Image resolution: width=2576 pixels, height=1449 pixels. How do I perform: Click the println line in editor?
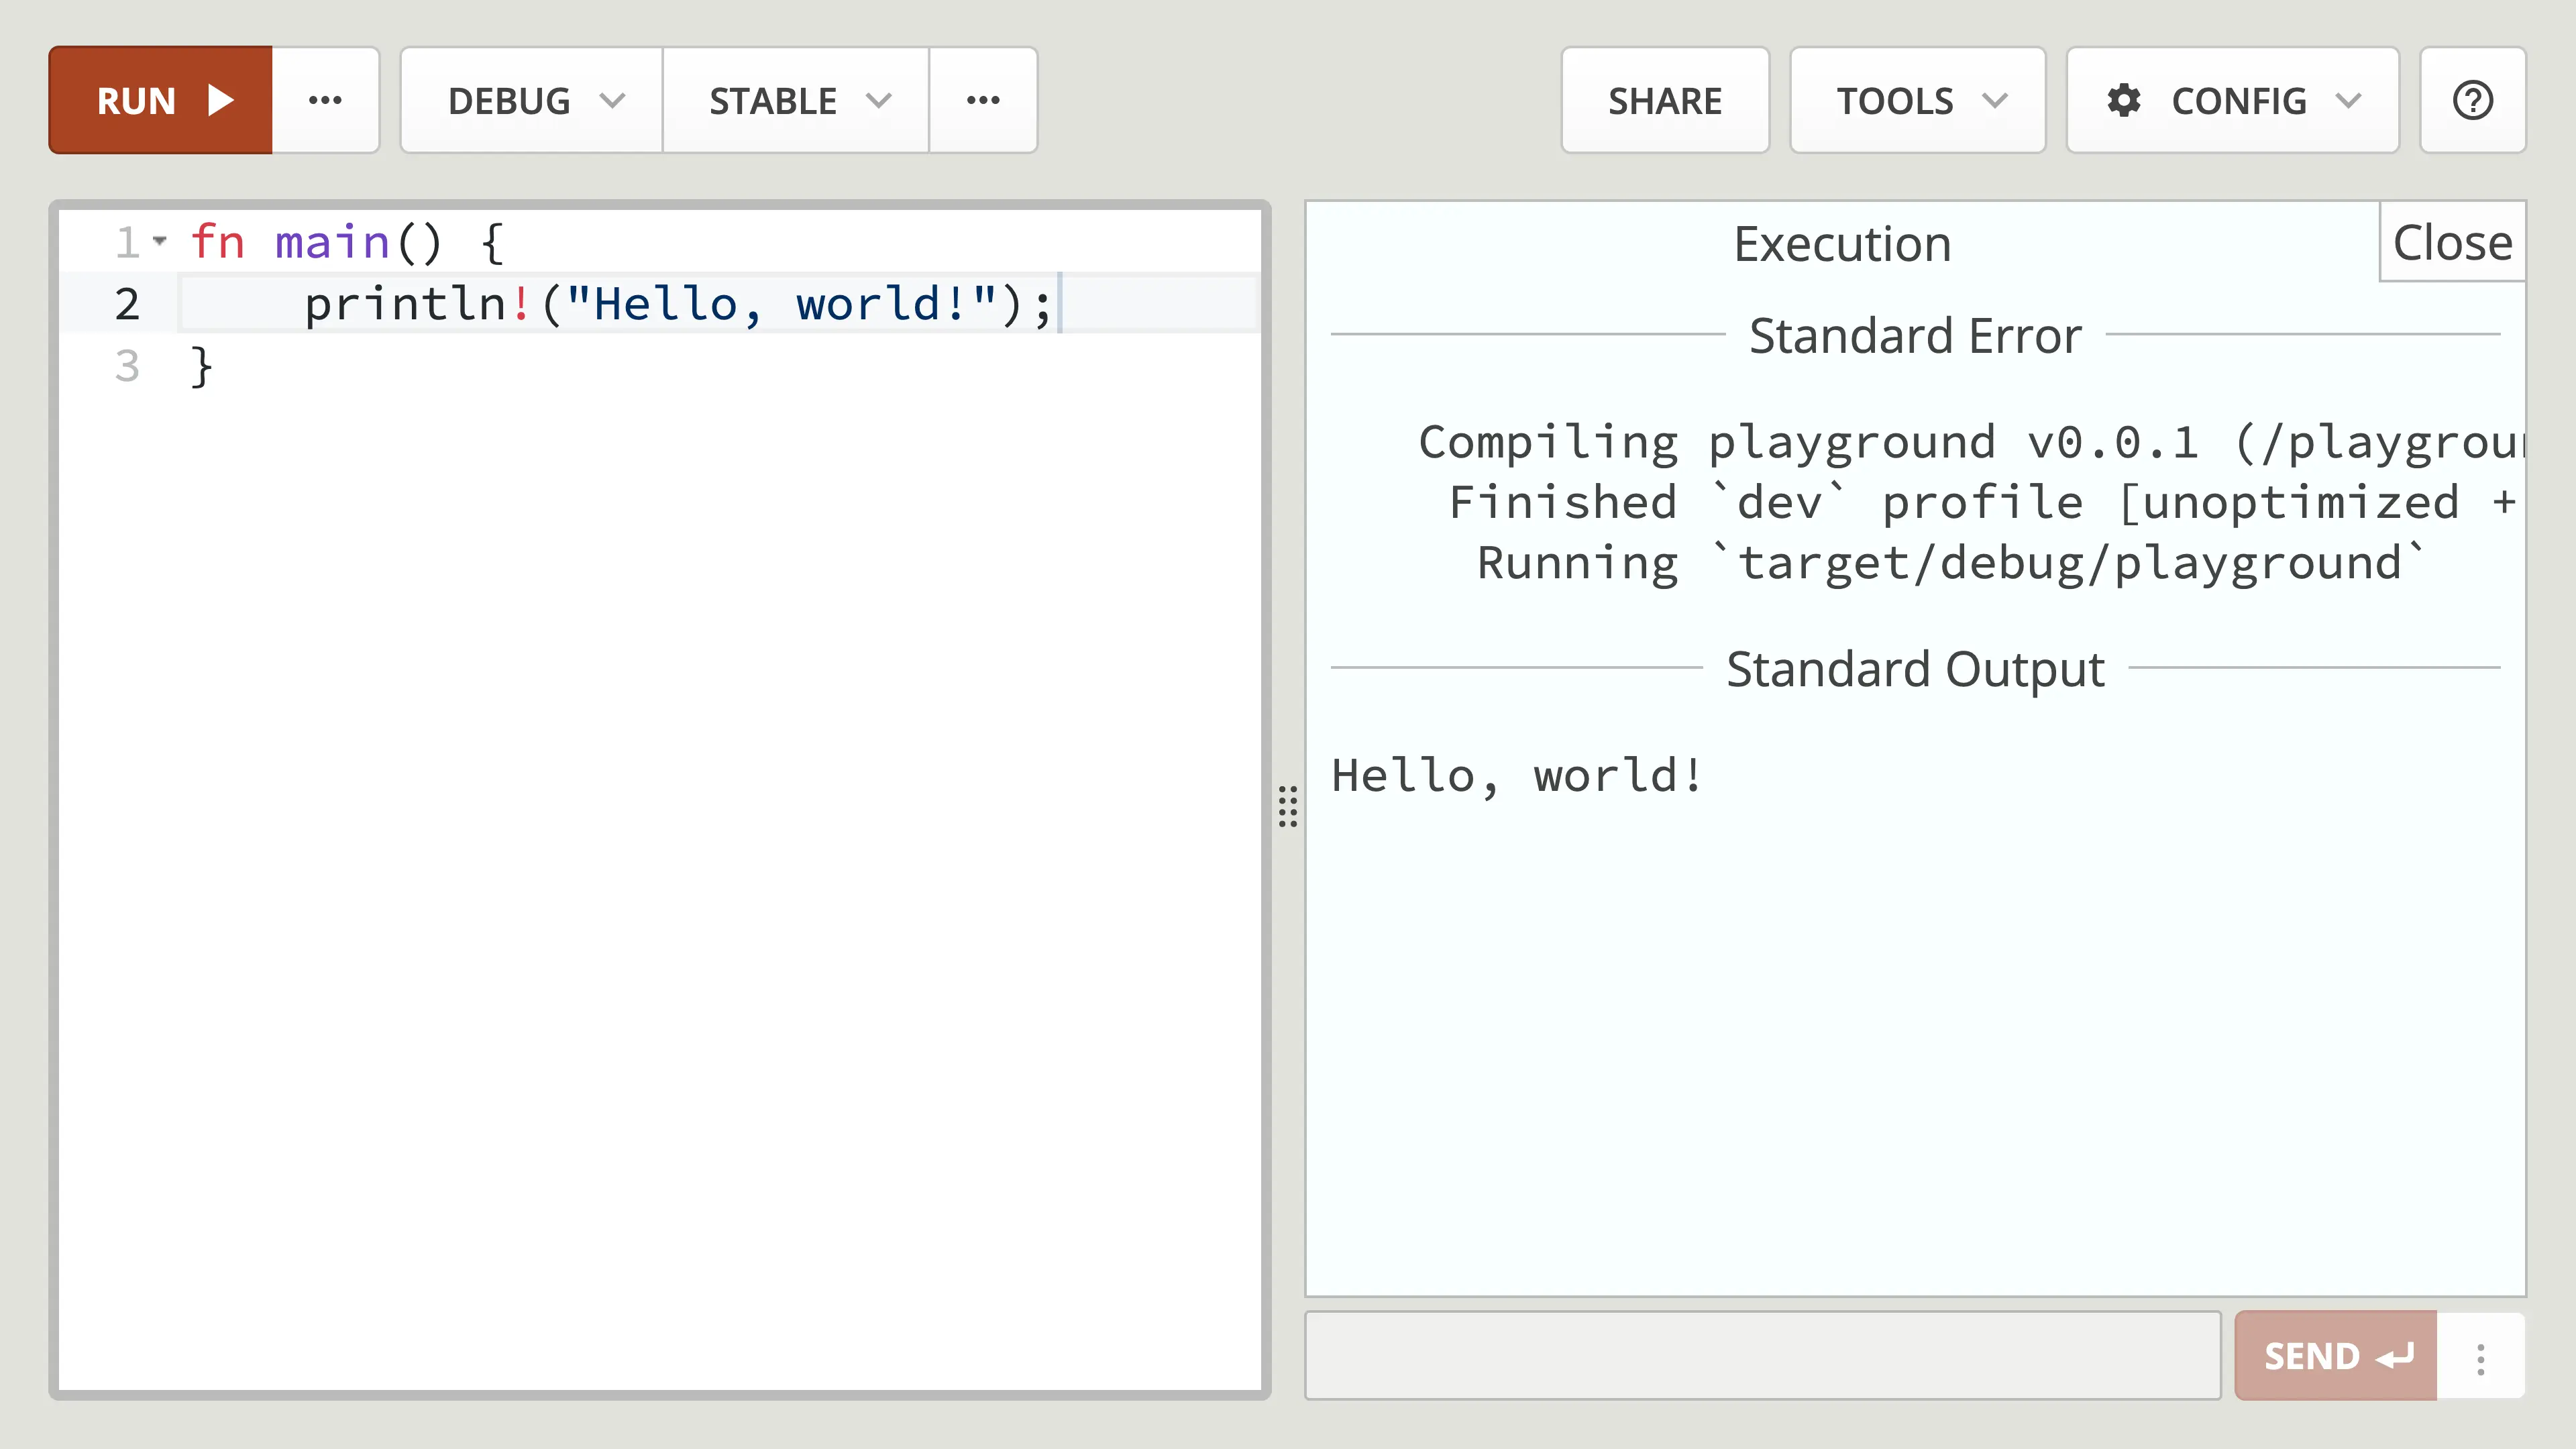pos(678,304)
